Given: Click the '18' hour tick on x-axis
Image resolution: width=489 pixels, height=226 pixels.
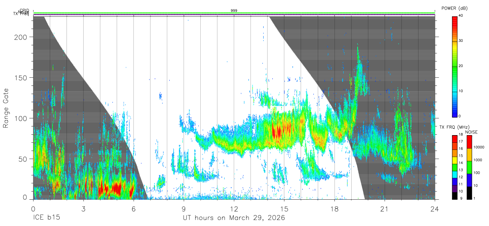Looking at the screenshot, I should [x=334, y=208].
